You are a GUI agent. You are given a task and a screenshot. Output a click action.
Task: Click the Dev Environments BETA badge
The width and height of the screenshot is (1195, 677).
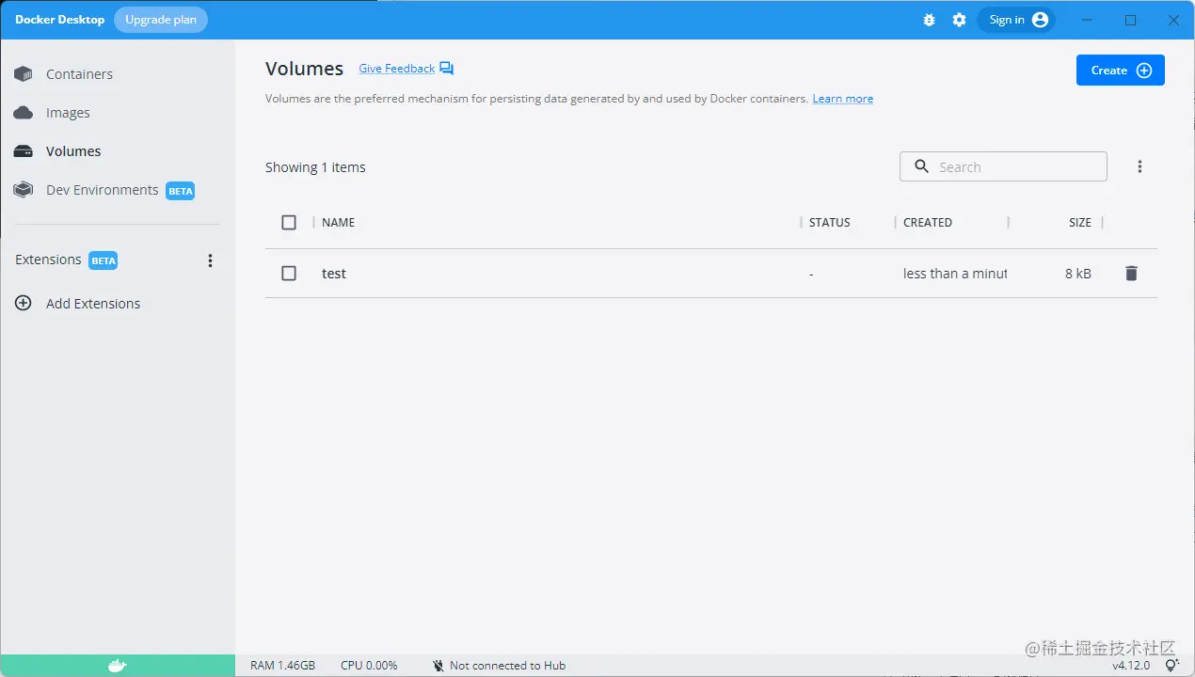181,191
